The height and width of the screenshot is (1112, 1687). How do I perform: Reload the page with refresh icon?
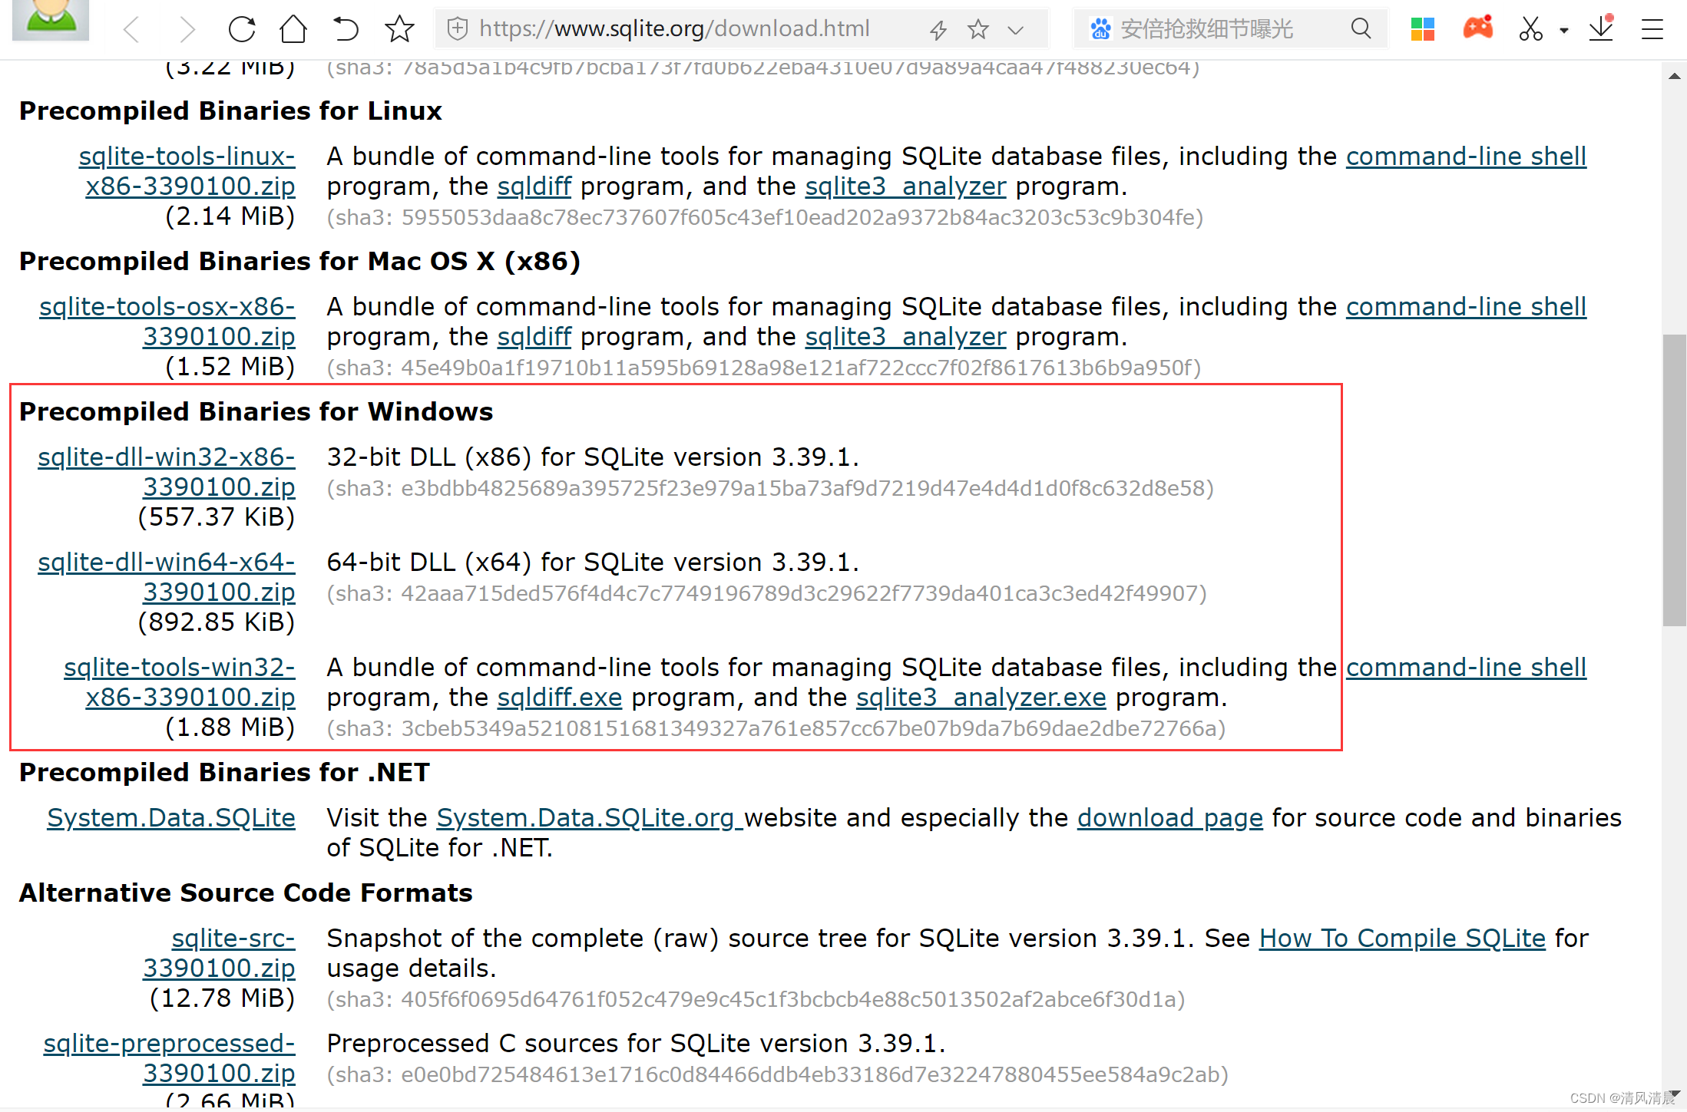point(242,30)
